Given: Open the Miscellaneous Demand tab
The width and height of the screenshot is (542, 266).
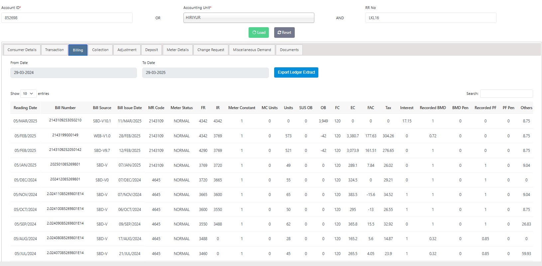Looking at the screenshot, I should pyautogui.click(x=252, y=50).
